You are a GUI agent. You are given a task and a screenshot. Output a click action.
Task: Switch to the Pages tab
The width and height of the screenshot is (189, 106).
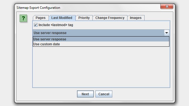tap(41, 18)
